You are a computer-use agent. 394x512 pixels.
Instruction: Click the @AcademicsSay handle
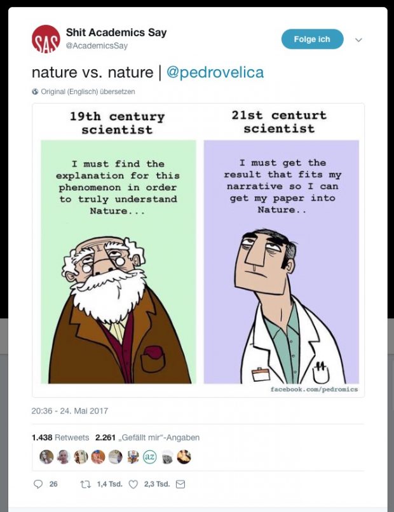coord(97,46)
